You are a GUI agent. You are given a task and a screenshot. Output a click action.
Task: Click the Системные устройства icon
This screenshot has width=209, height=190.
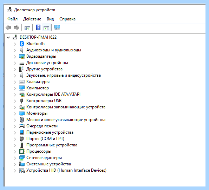pos(22,164)
